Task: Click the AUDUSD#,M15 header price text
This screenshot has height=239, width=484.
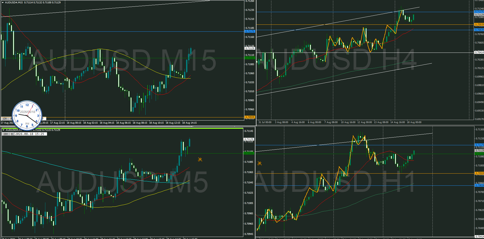Action: point(43,3)
